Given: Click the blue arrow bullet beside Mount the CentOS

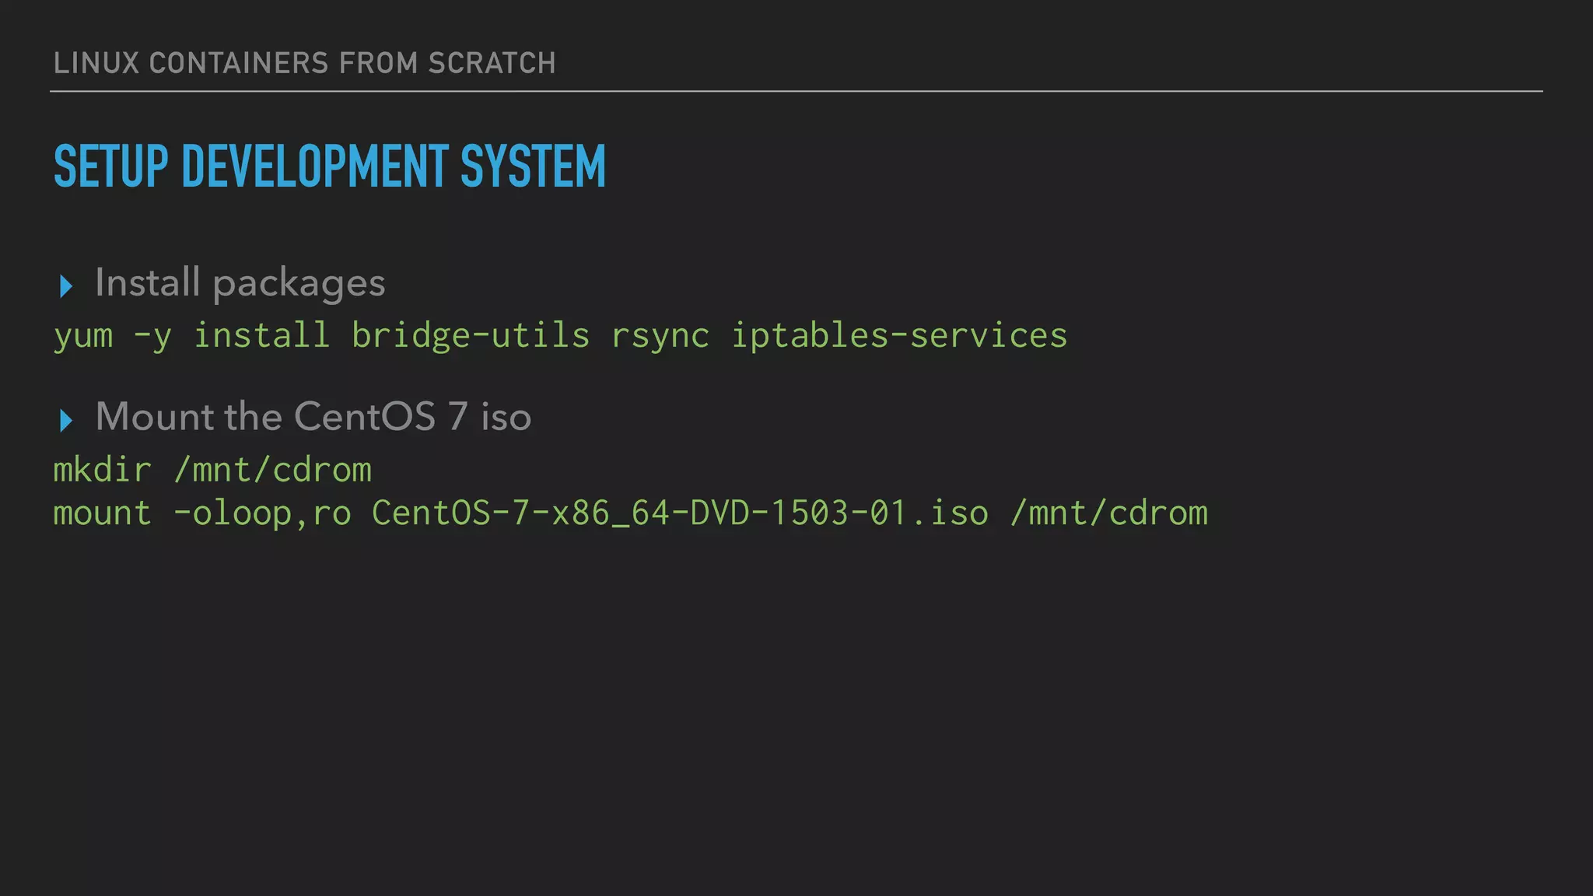Looking at the screenshot, I should (x=66, y=421).
